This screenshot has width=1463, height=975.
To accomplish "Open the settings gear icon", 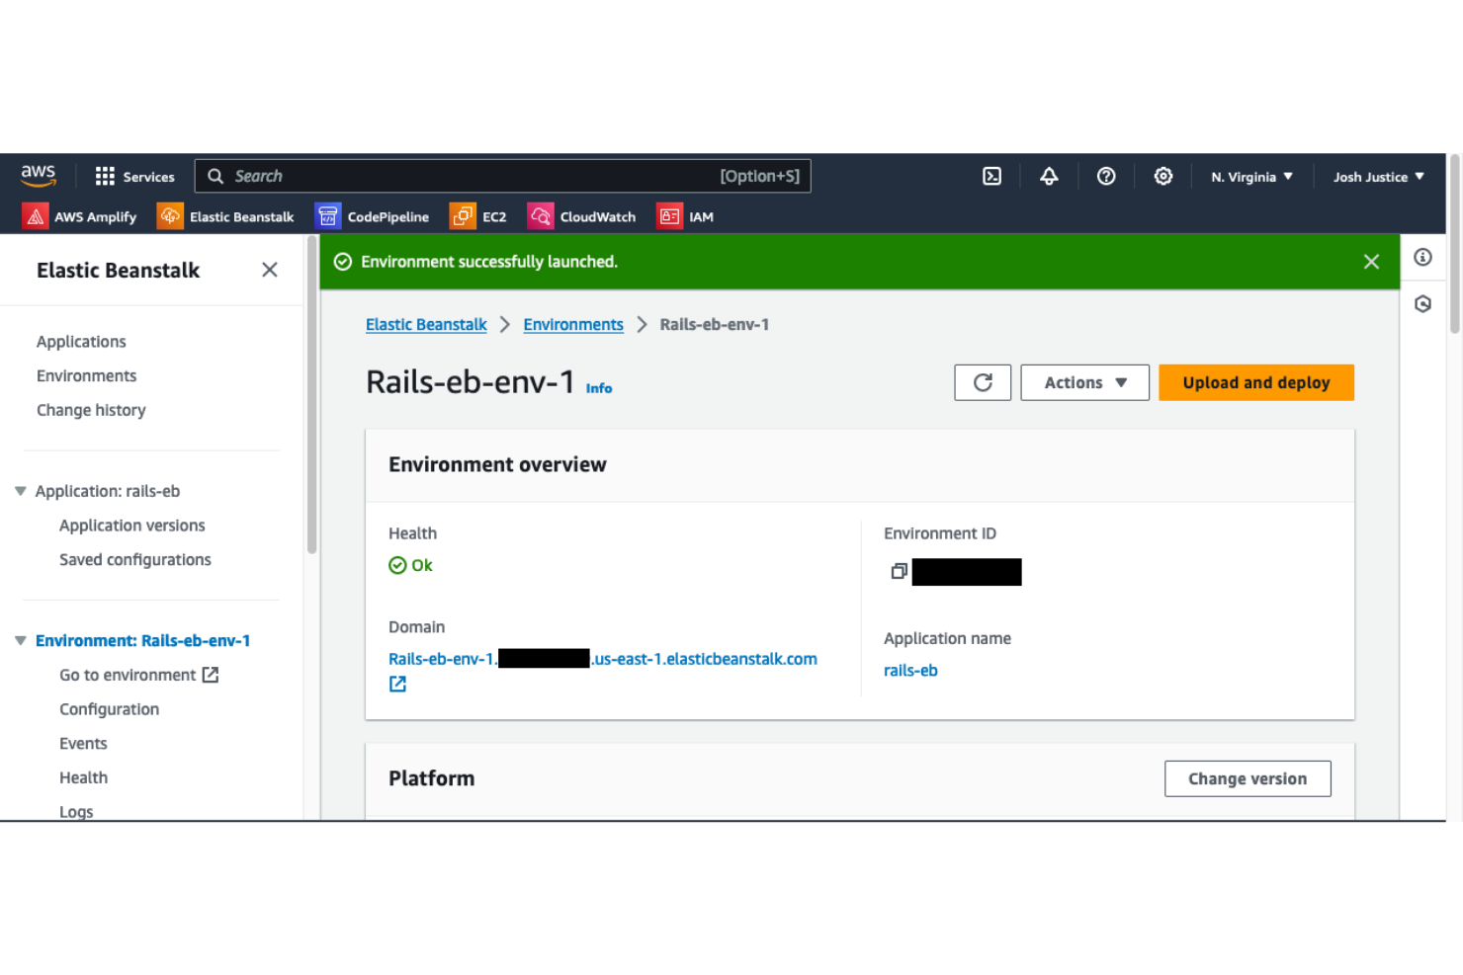I will [1163, 176].
